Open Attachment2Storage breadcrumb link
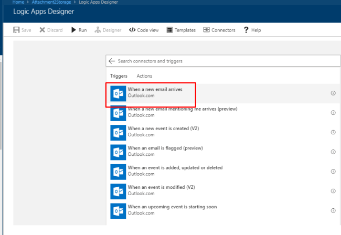Viewport: 341px width, 235px height. click(51, 2)
